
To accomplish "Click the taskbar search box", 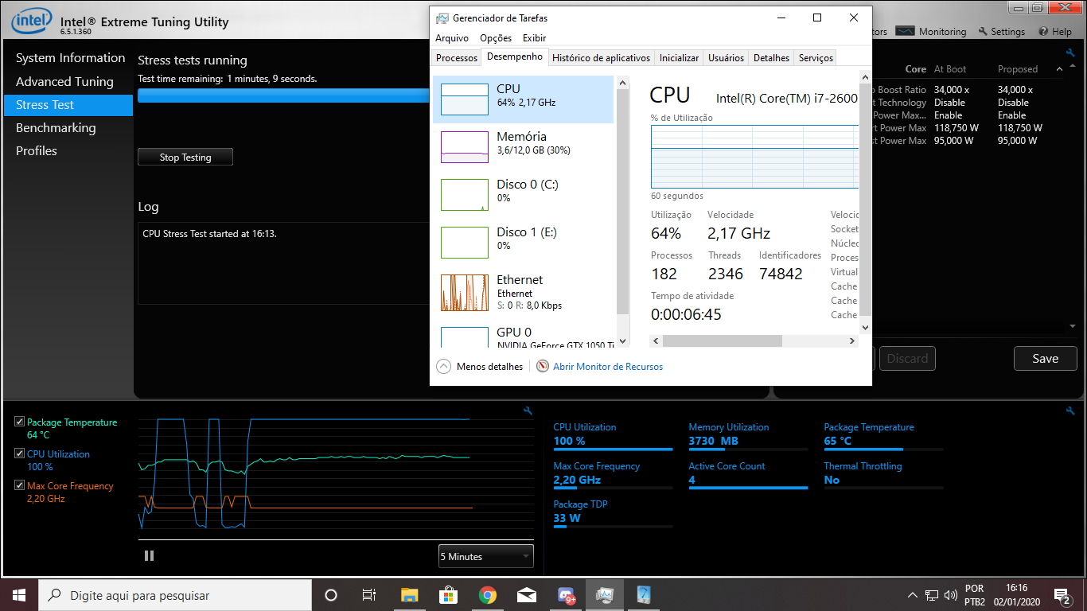I will pos(175,595).
